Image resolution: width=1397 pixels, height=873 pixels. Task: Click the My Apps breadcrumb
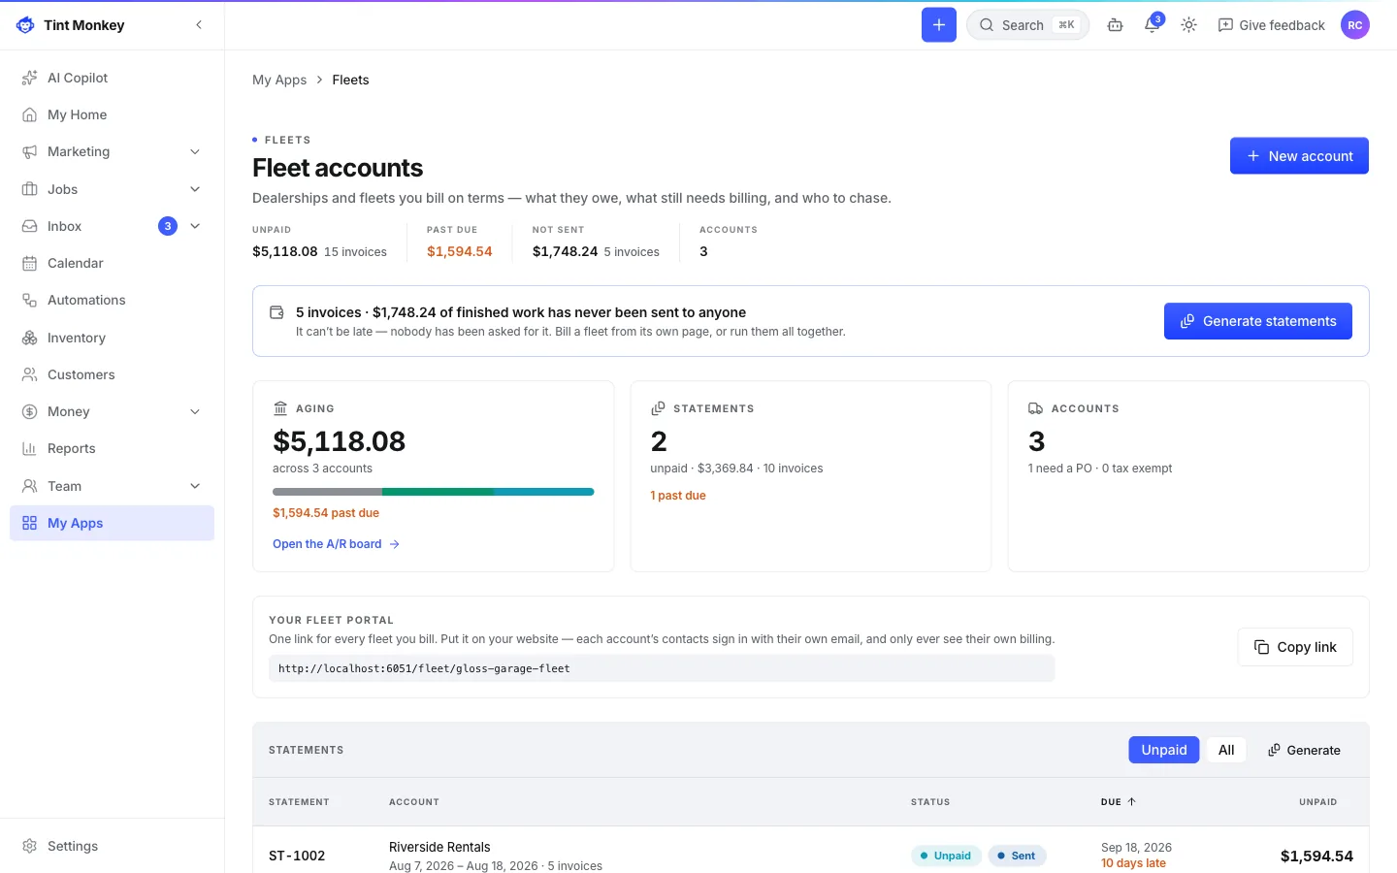[279, 80]
